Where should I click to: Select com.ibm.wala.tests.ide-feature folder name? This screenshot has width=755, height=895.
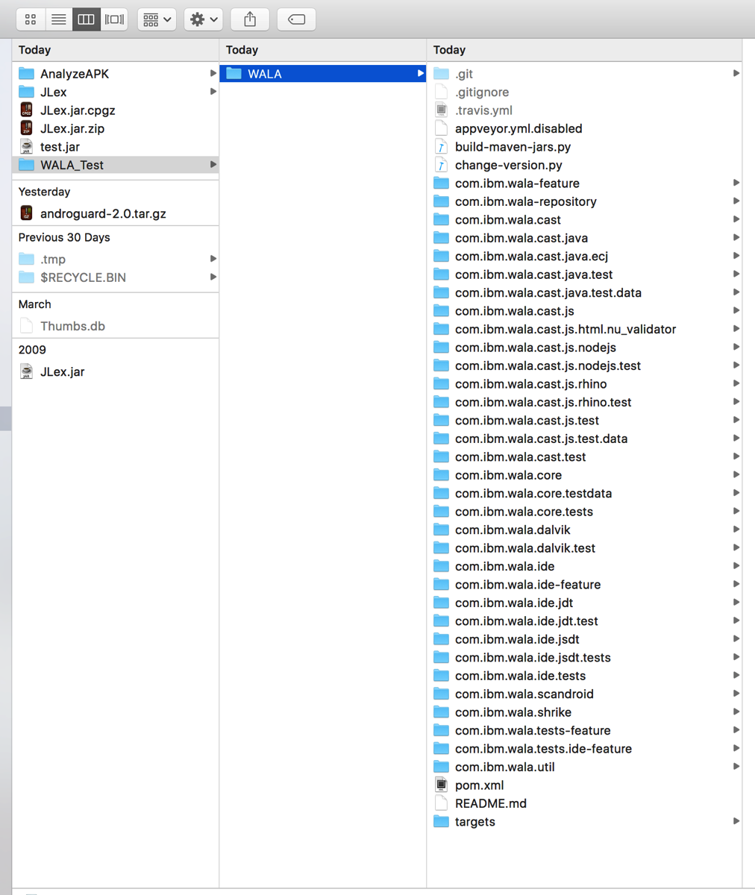pyautogui.click(x=544, y=748)
